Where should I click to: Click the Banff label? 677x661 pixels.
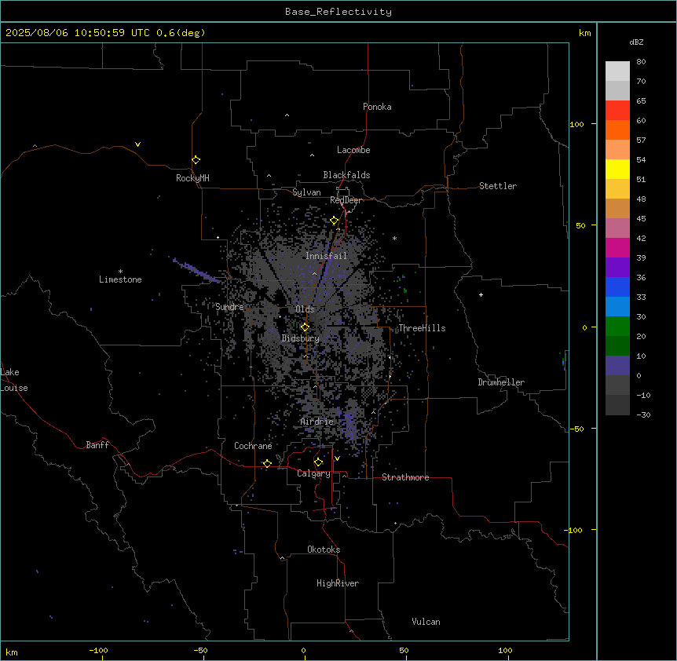click(x=97, y=445)
